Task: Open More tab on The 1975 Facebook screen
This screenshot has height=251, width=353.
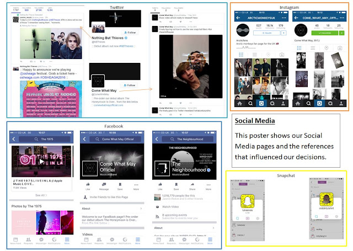Action: pos(67,241)
